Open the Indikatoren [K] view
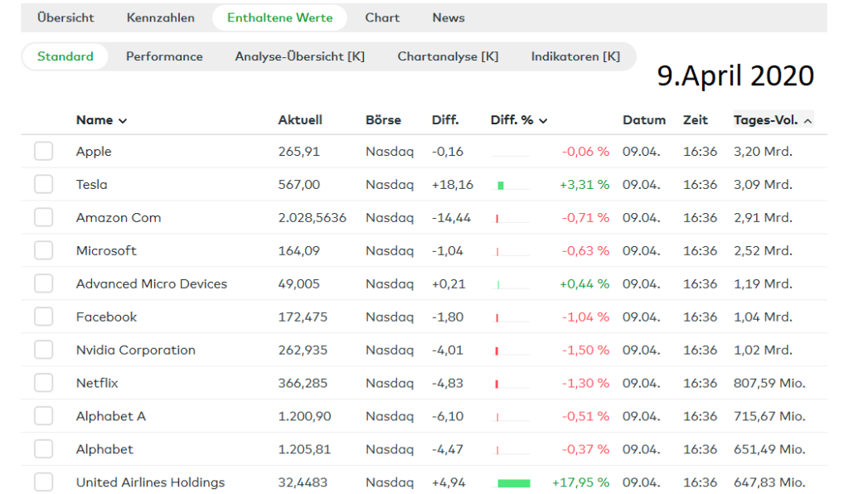Screen dimensions: 849x494 [575, 56]
